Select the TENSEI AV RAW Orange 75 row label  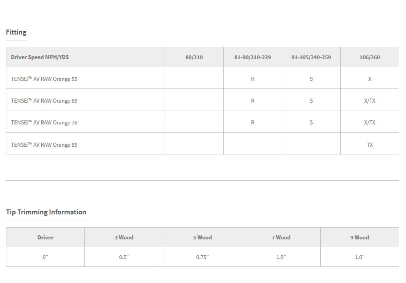point(44,123)
